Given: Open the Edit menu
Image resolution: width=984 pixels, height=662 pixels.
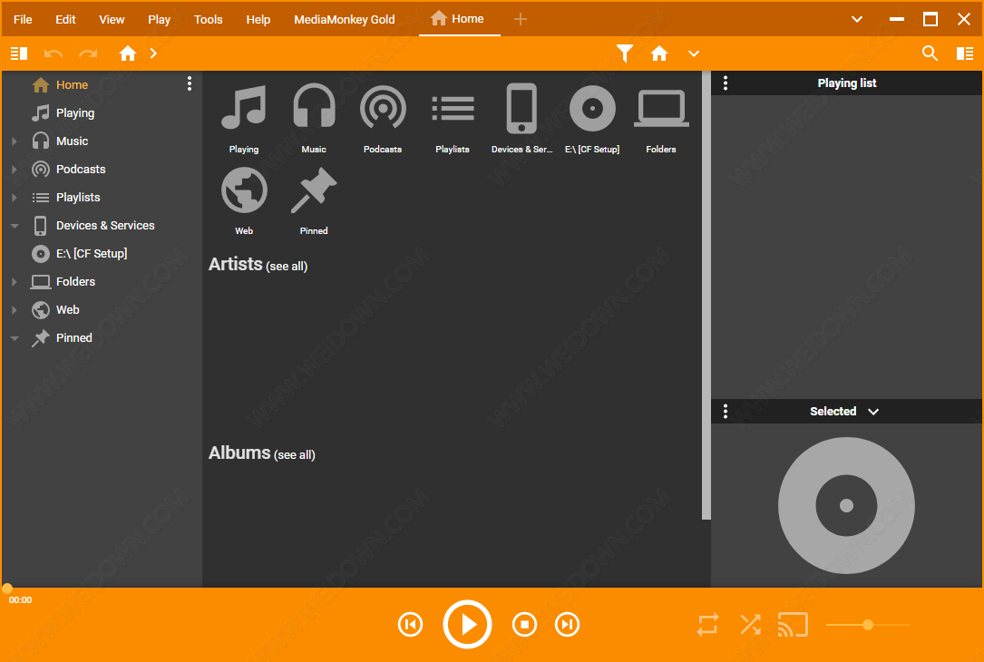Looking at the screenshot, I should [x=65, y=19].
